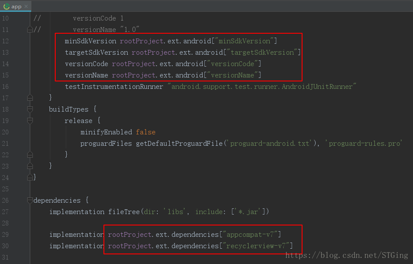Image resolution: width=413 pixels, height=264 pixels.
Task: Click testInstrumentationRunner on line 16
Action: pyautogui.click(x=114, y=87)
